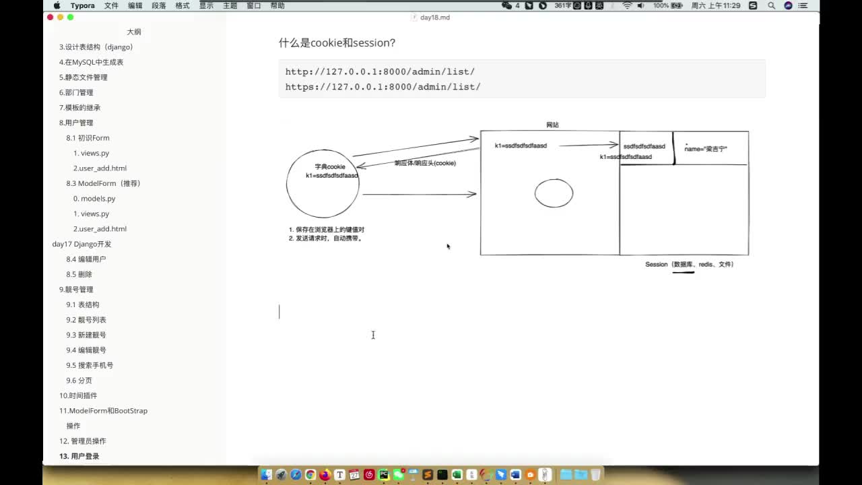Jump to outline item 9.3 新建靓号
The image size is (862, 485).
click(86, 335)
